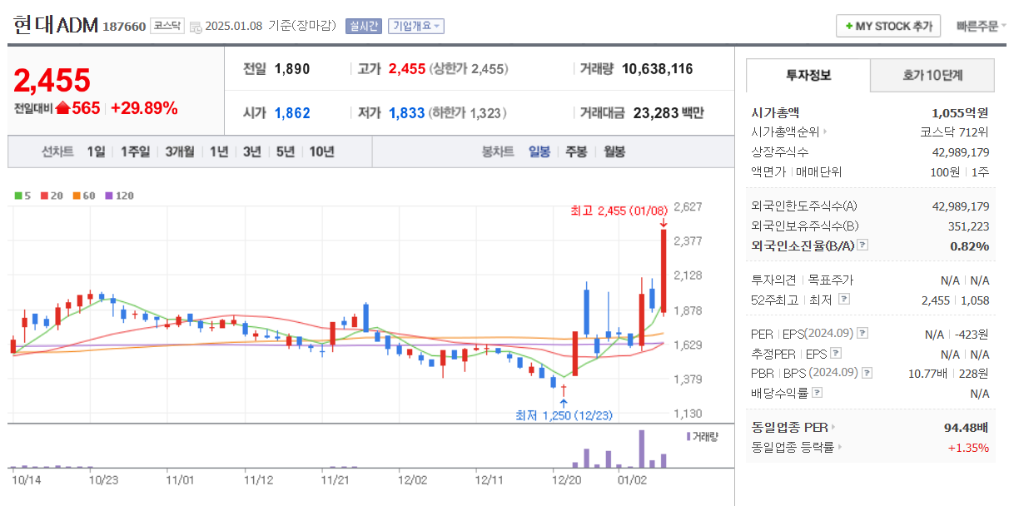Click the 코스닥 market badge
This screenshot has width=1009, height=506.
[x=167, y=26]
